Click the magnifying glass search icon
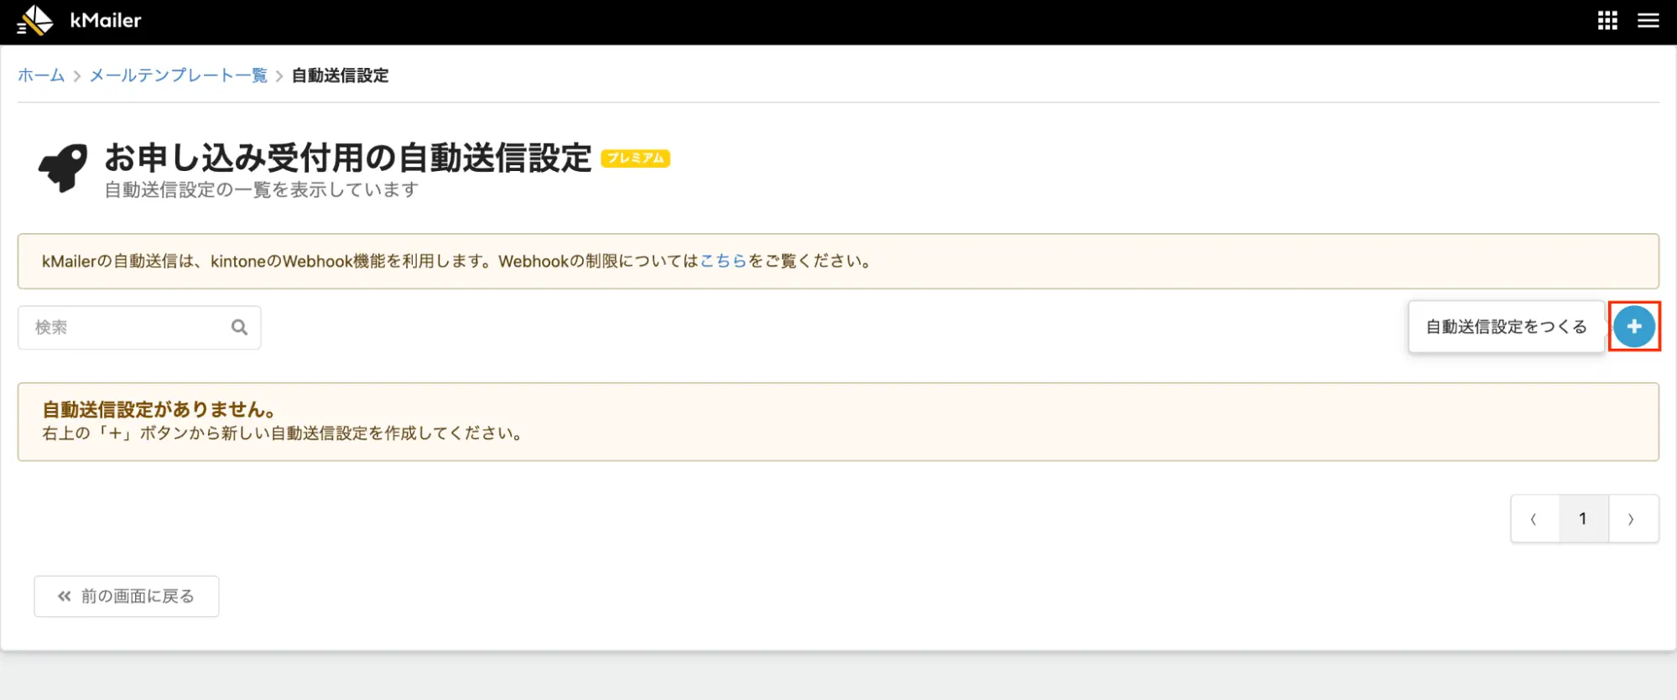The image size is (1677, 700). pos(239,327)
